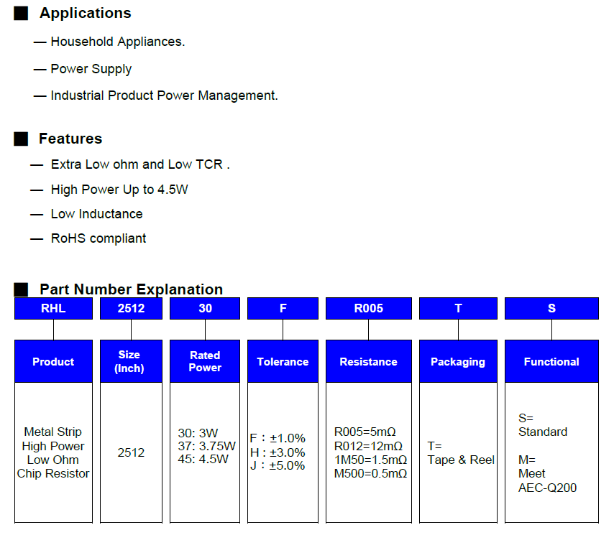Screen dimensions: 614x535
Task: Select the blue RHL code box
Action: tap(54, 308)
